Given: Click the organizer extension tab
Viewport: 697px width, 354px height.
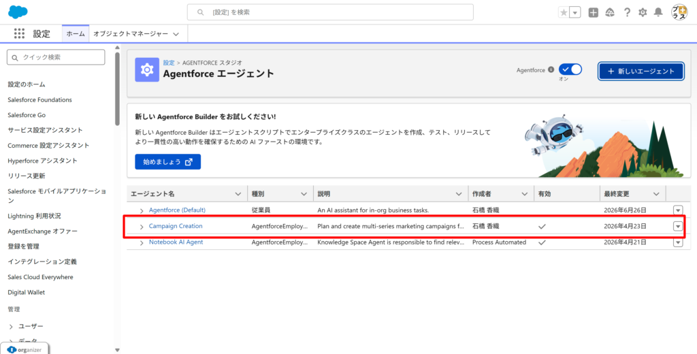Looking at the screenshot, I should [x=25, y=349].
